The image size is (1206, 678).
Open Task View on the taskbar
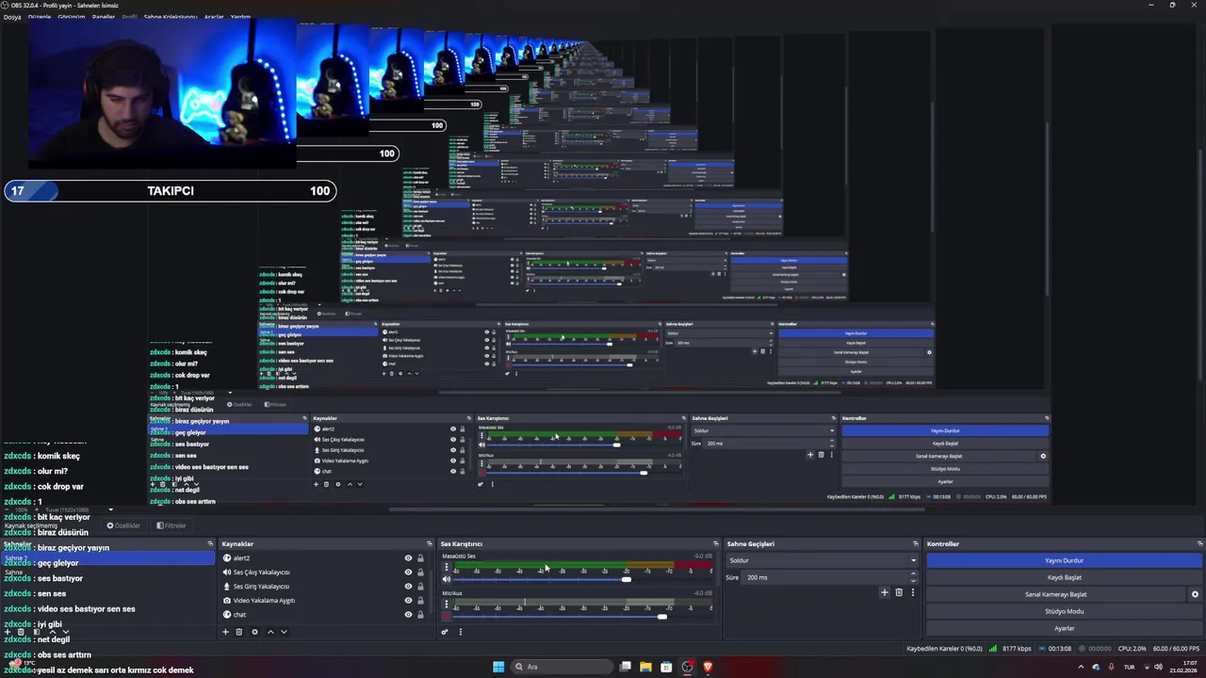[625, 667]
